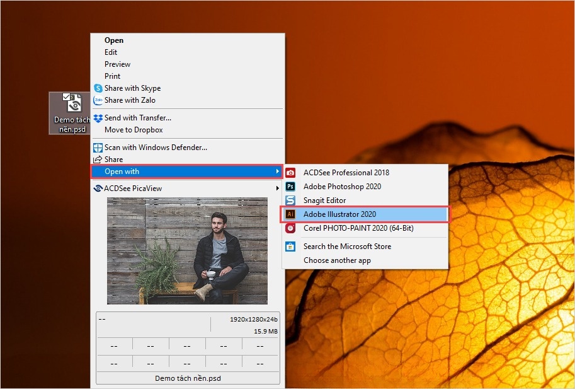575x389 pixels.
Task: Click the Dropbox icon beside Send with Transfer
Action: (98, 118)
